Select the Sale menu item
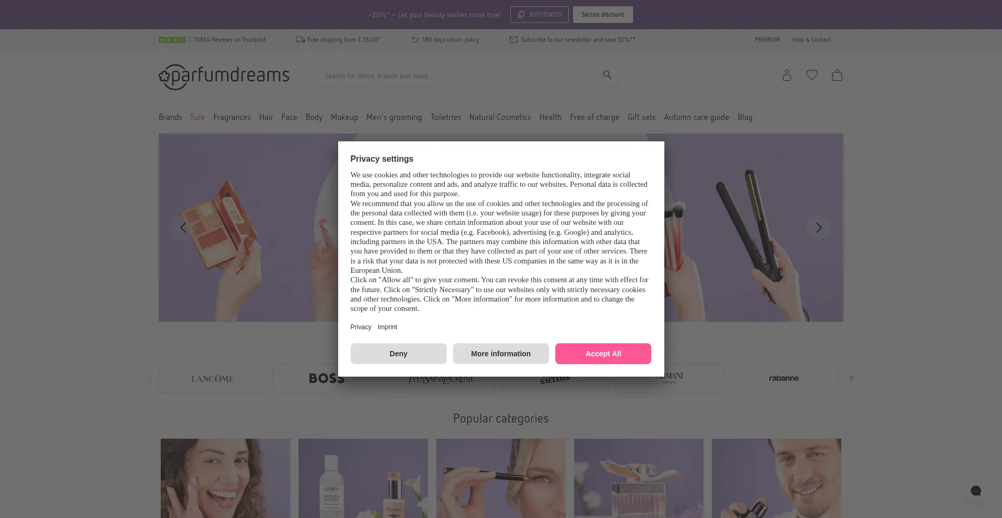The height and width of the screenshot is (518, 1002). [198, 117]
